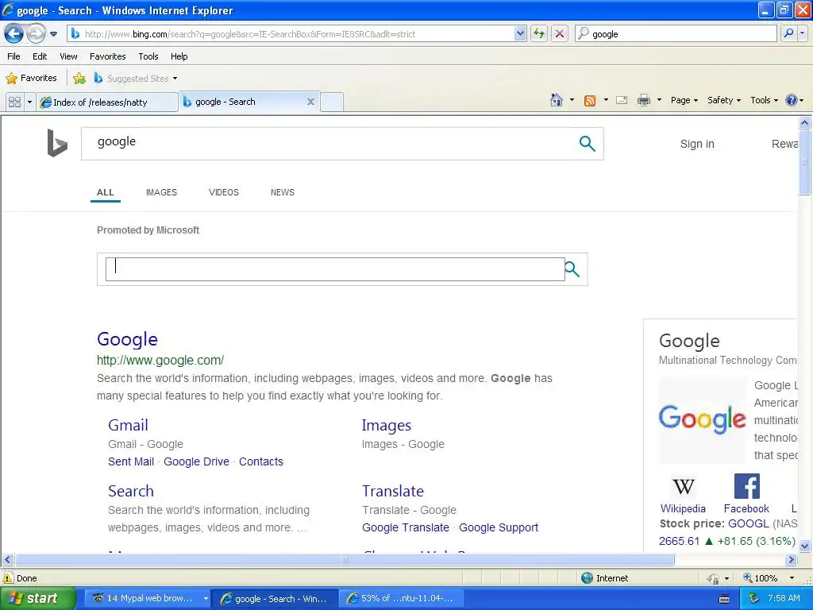
Task: Switch to Index of /releases/natty tab
Action: (x=107, y=102)
